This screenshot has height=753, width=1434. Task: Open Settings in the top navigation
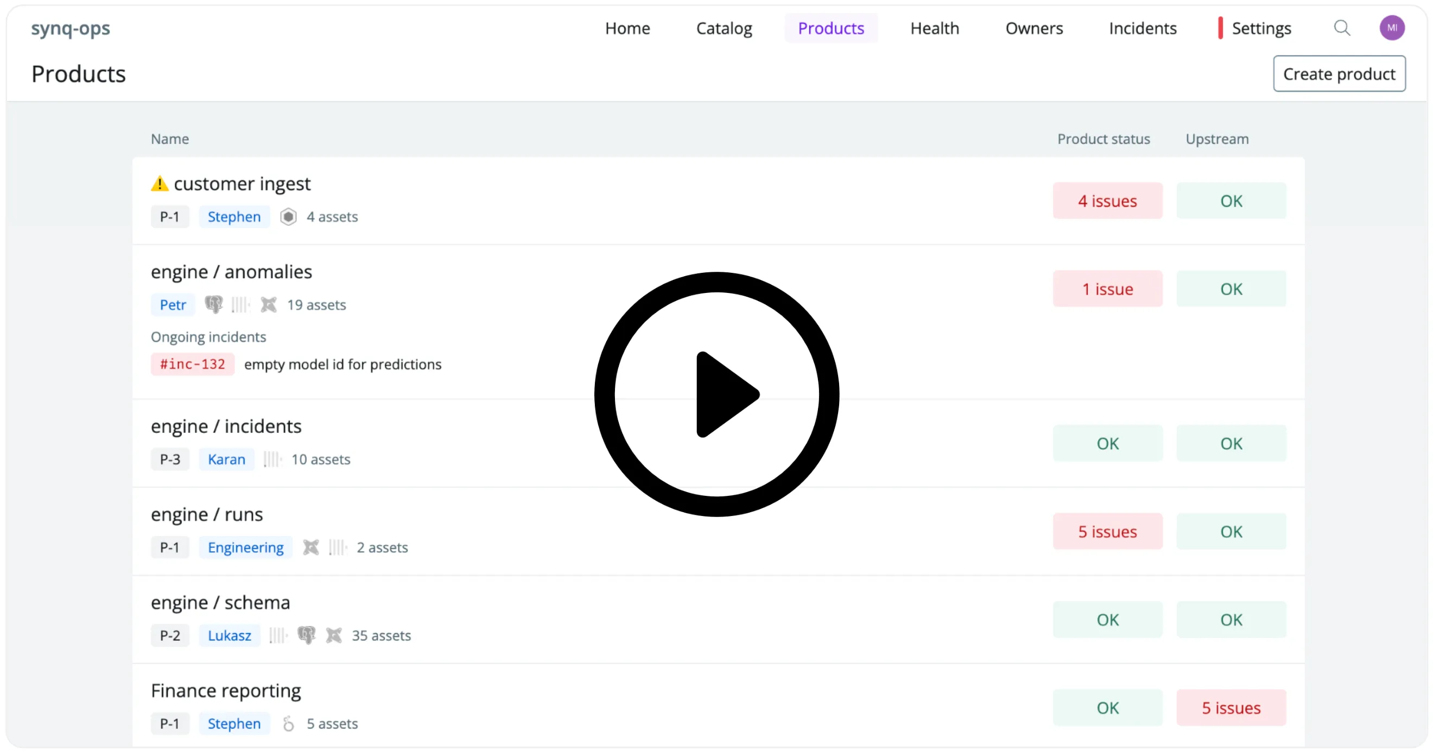click(1261, 28)
